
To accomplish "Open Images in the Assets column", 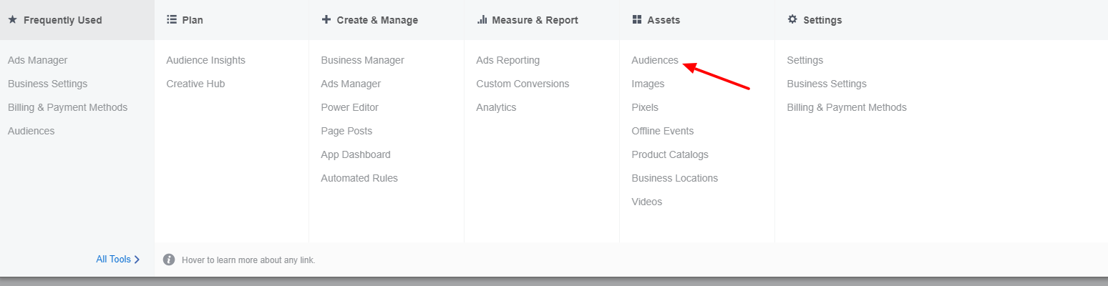I will (648, 84).
